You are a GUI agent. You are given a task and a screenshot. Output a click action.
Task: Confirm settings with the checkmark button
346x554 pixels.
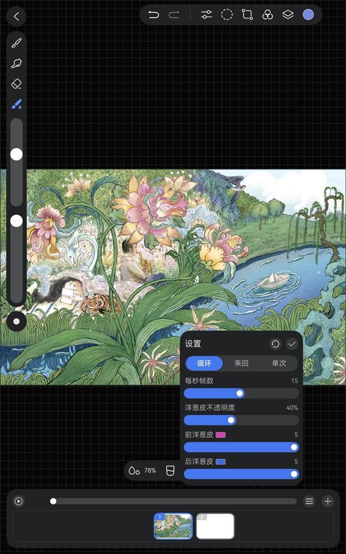292,344
